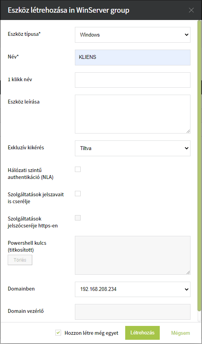This screenshot has height=344, width=202.
Task: Toggle Szolgáltatások jelszócseréje https-en checkbox
Action: click(78, 218)
